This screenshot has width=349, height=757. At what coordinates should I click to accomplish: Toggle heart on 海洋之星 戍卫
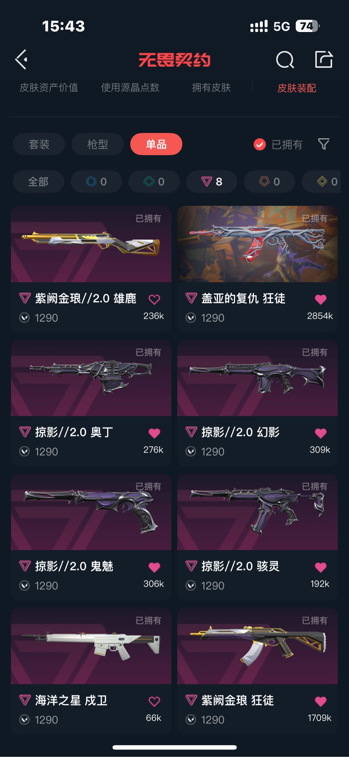(154, 701)
